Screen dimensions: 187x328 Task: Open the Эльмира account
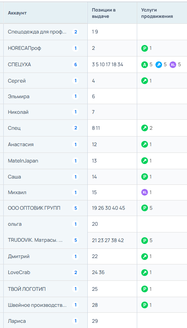click(x=19, y=96)
